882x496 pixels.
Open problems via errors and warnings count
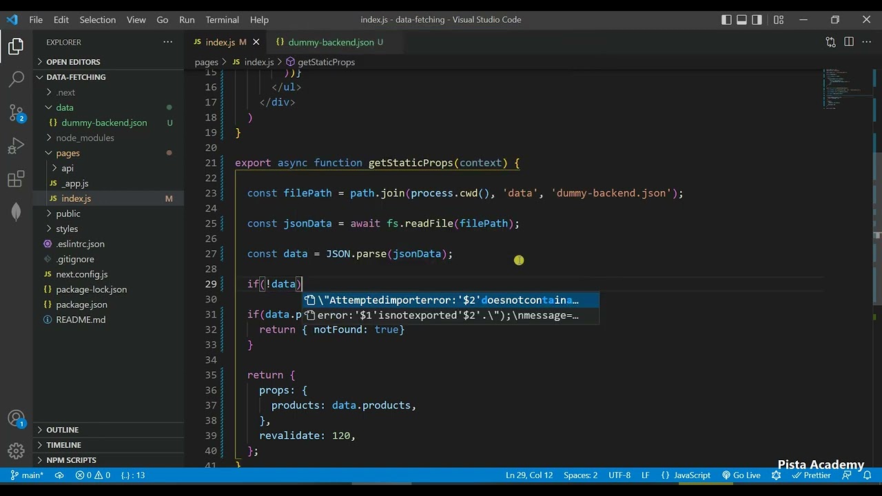pos(93,475)
